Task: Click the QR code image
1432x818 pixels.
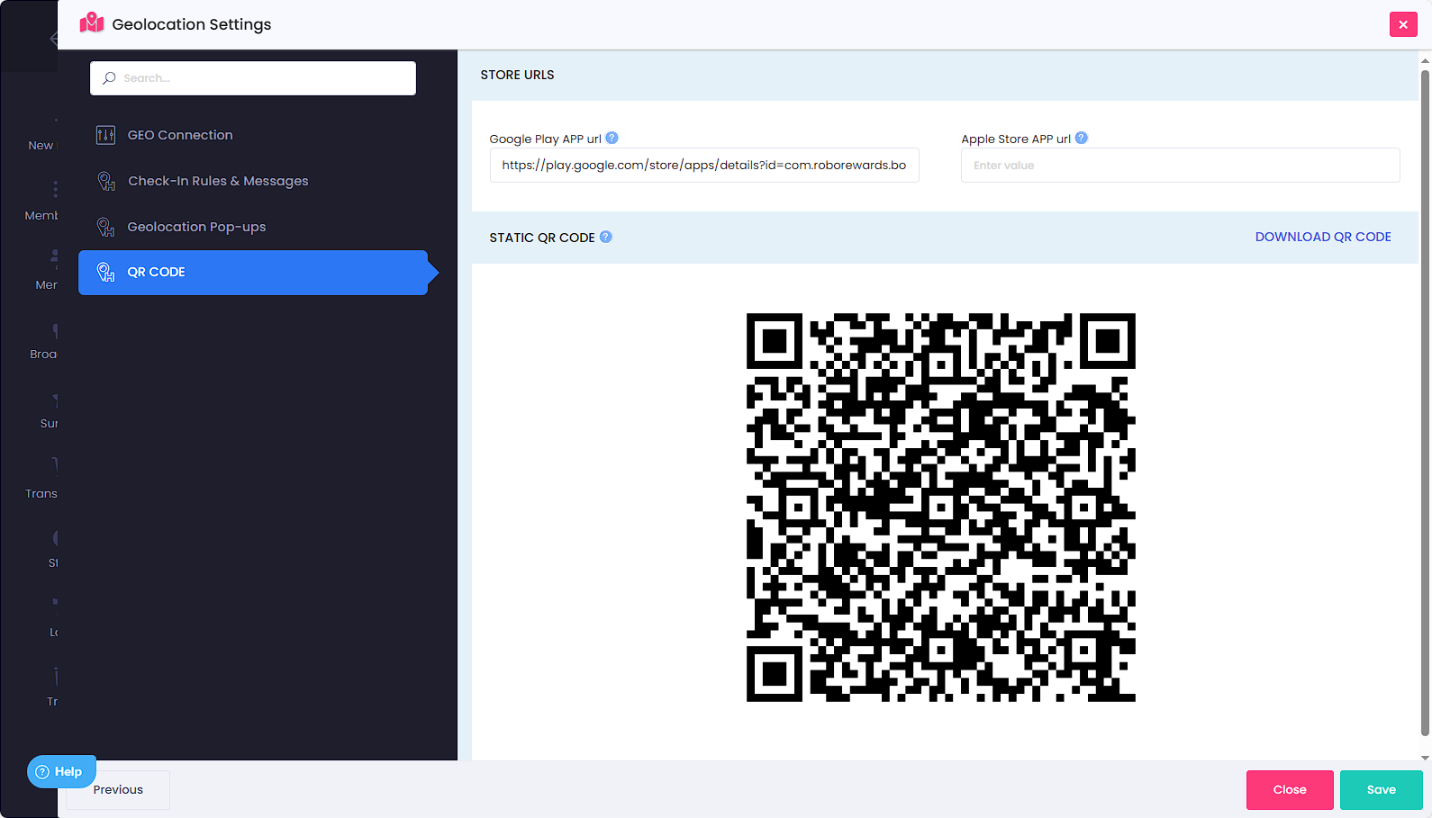Action: pyautogui.click(x=940, y=508)
